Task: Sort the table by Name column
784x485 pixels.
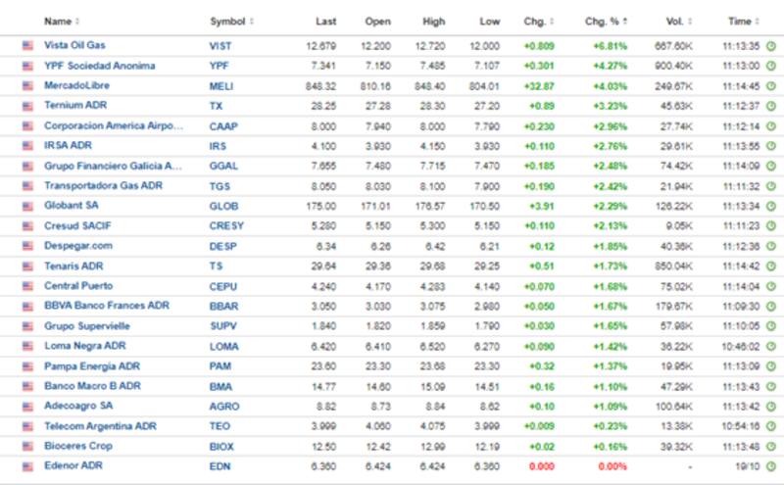Action: click(61, 22)
